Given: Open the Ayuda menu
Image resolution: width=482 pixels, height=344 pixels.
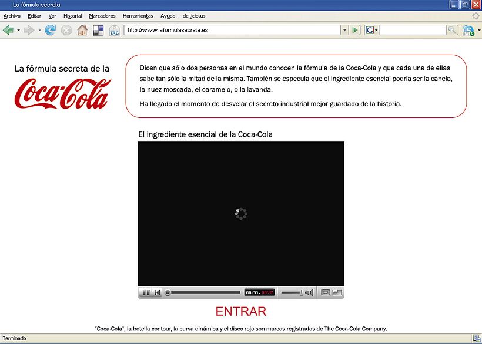Looking at the screenshot, I should coord(168,16).
